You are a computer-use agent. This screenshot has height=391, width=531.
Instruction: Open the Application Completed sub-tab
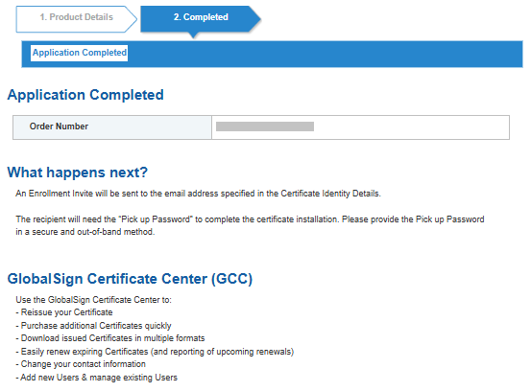[80, 53]
